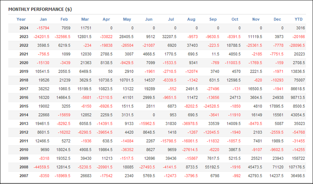This screenshot has height=184, width=313.
Task: Select the 2017 January value 38252
Action: 44,89
